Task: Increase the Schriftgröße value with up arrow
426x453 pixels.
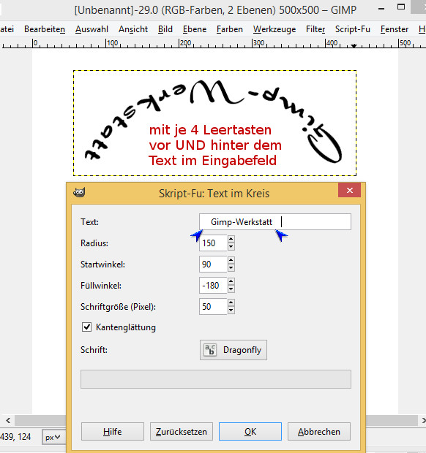Action: [x=231, y=302]
